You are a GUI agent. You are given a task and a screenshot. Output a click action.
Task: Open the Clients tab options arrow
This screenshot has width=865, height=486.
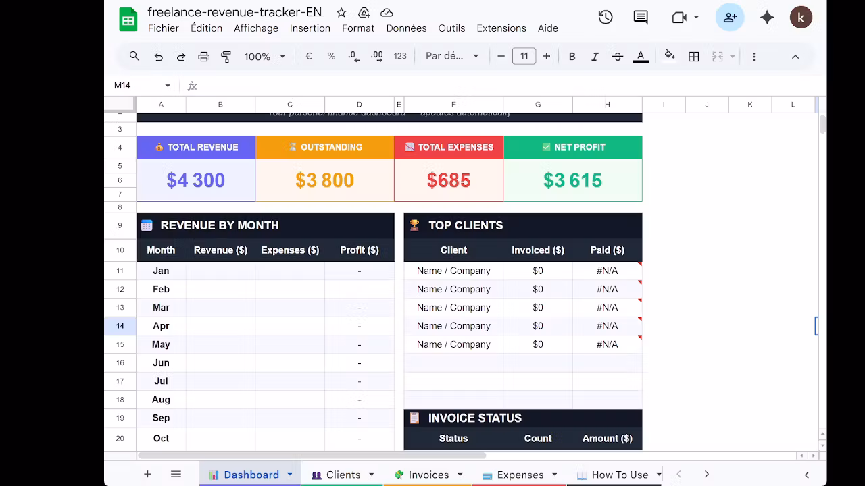[371, 475]
